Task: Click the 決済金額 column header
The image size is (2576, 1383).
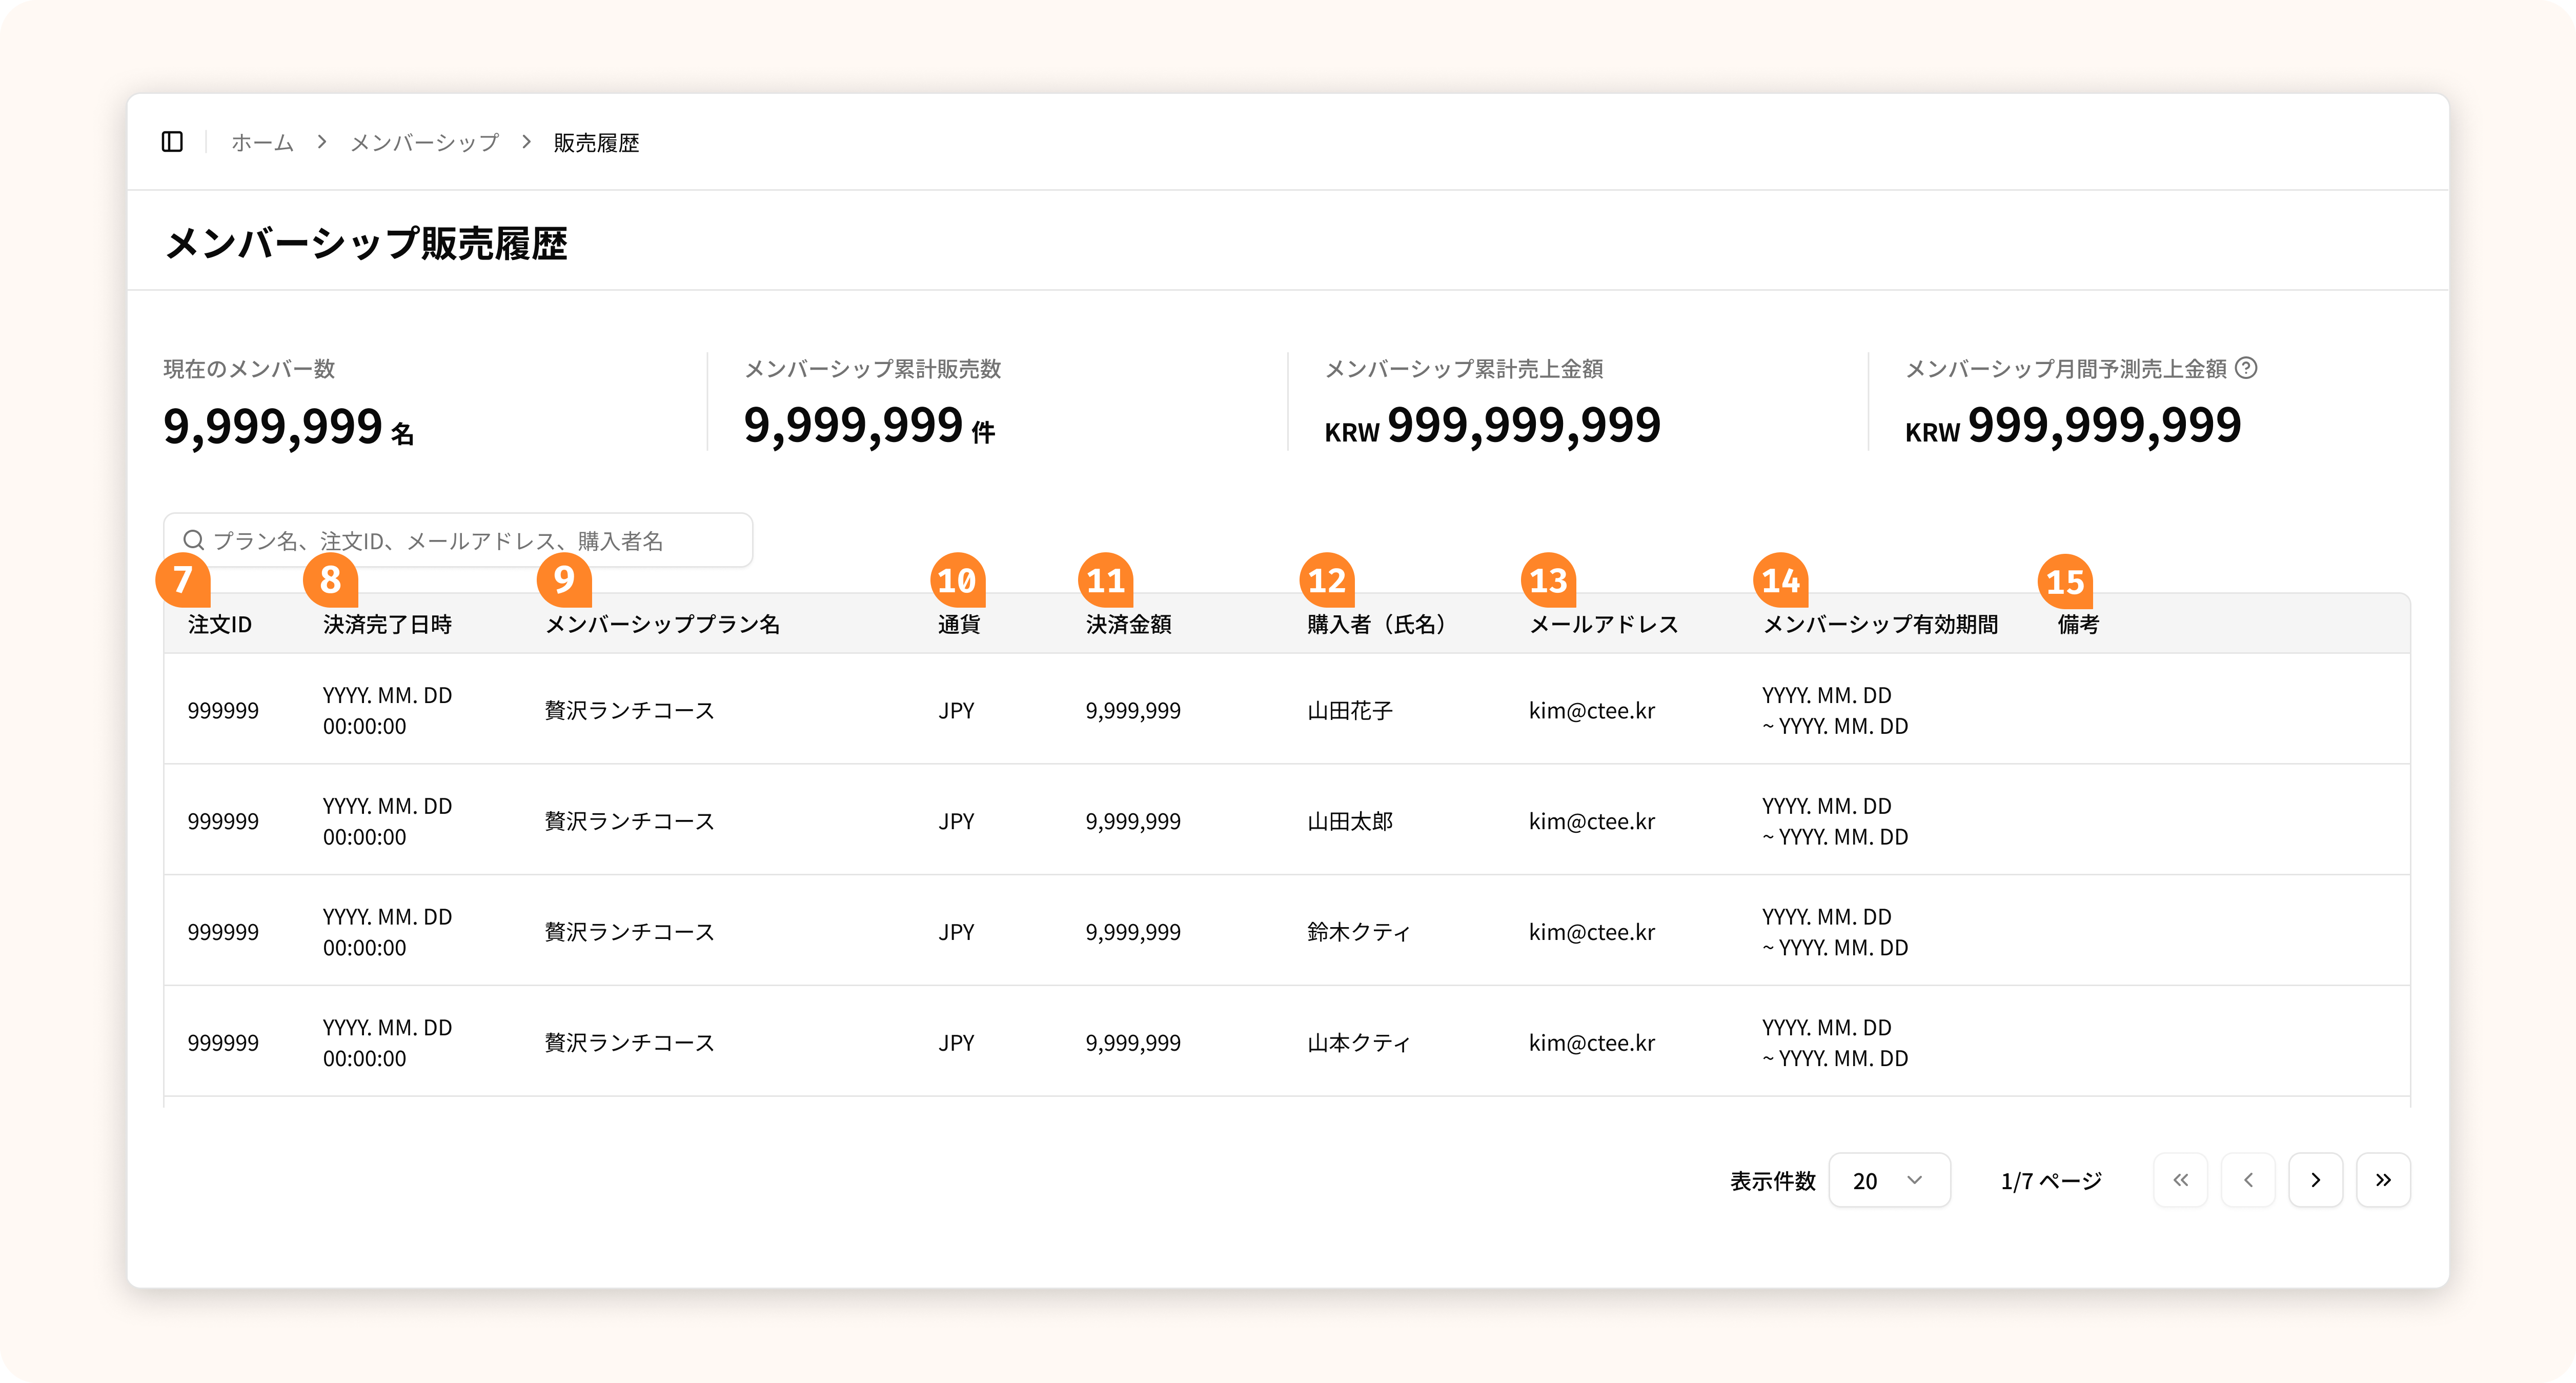Action: 1128,624
